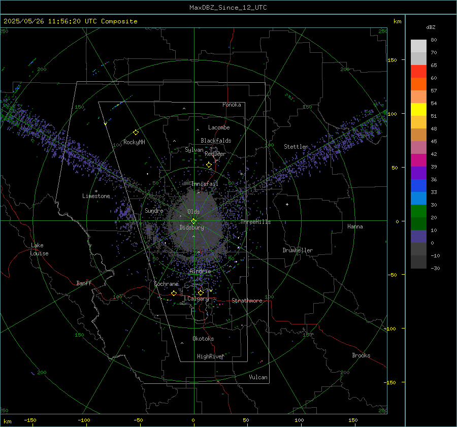The height and width of the screenshot is (427, 457).
Task: Select the Didsbury map label
Action: click(x=191, y=227)
